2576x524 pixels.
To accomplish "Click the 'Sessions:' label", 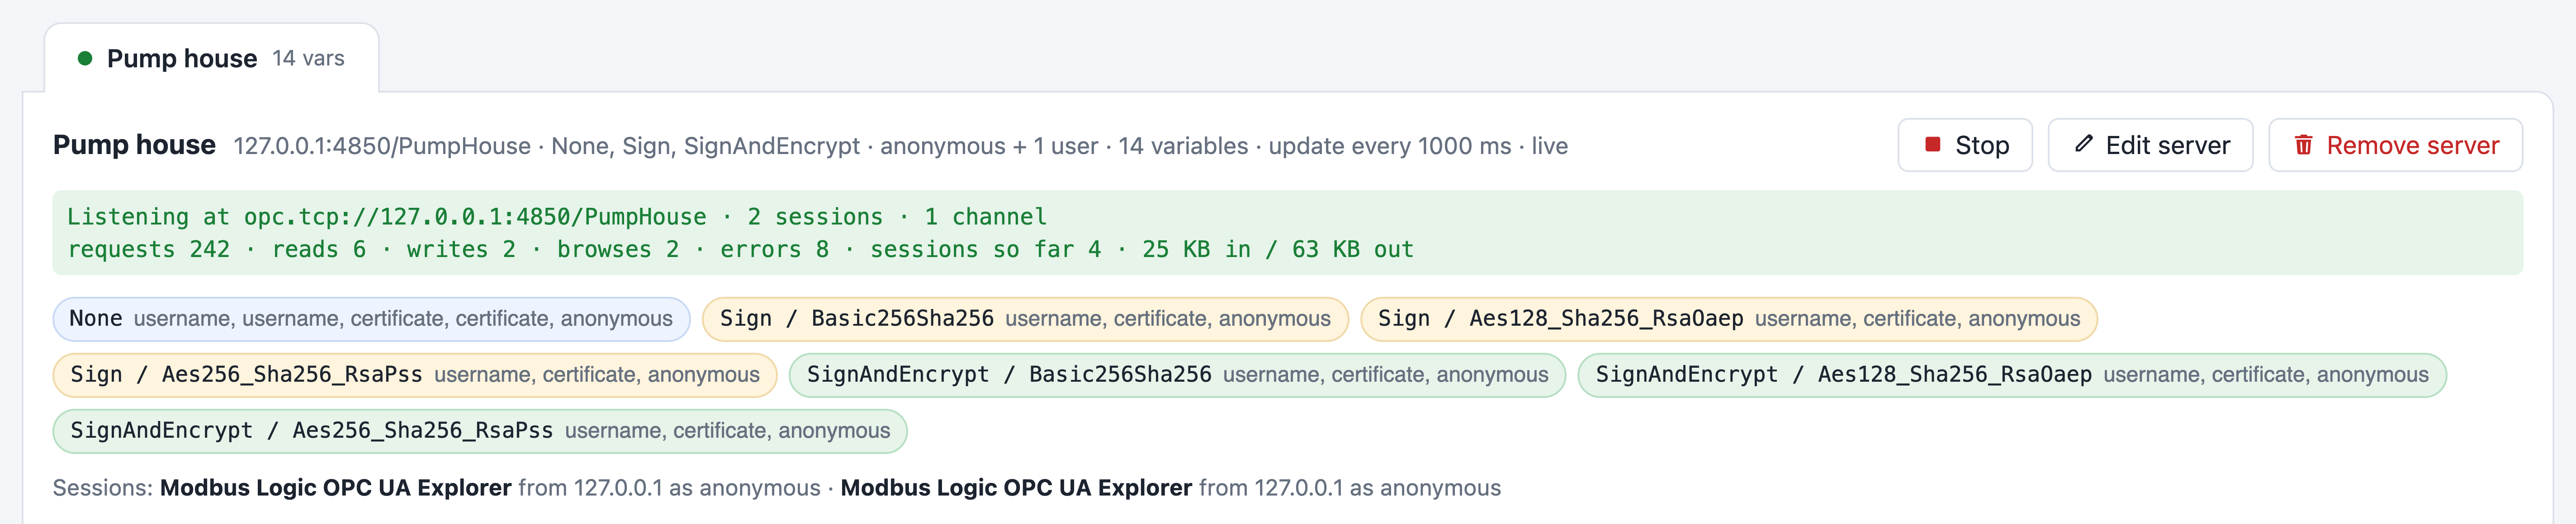I will pos(103,488).
